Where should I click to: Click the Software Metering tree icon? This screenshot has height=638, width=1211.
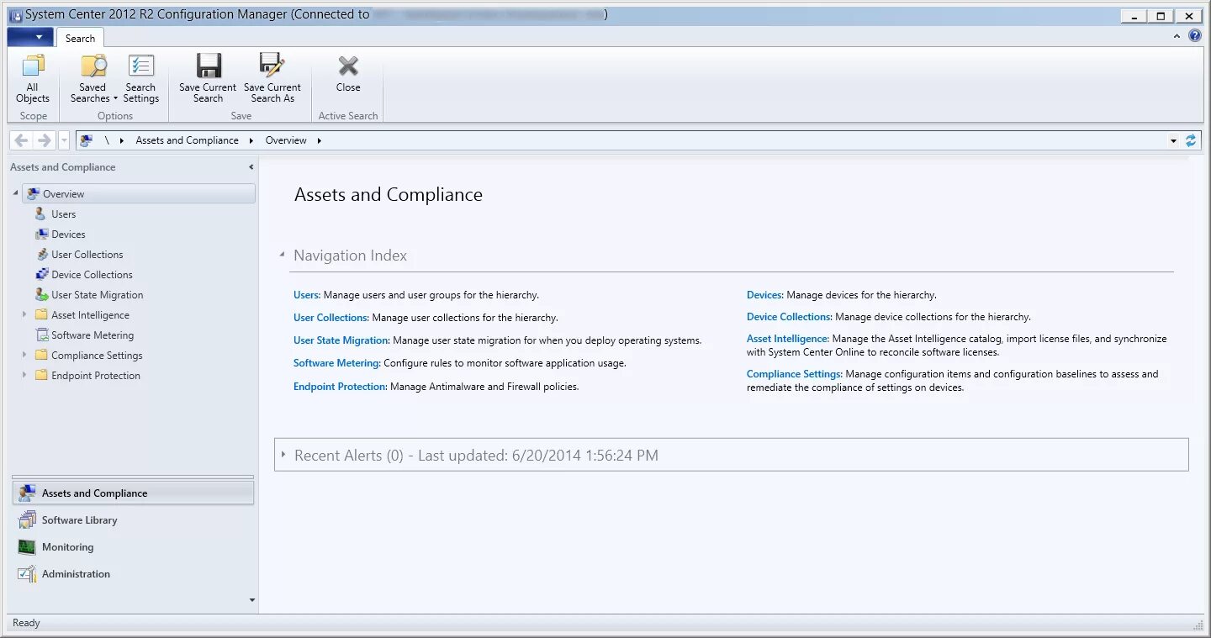point(41,335)
